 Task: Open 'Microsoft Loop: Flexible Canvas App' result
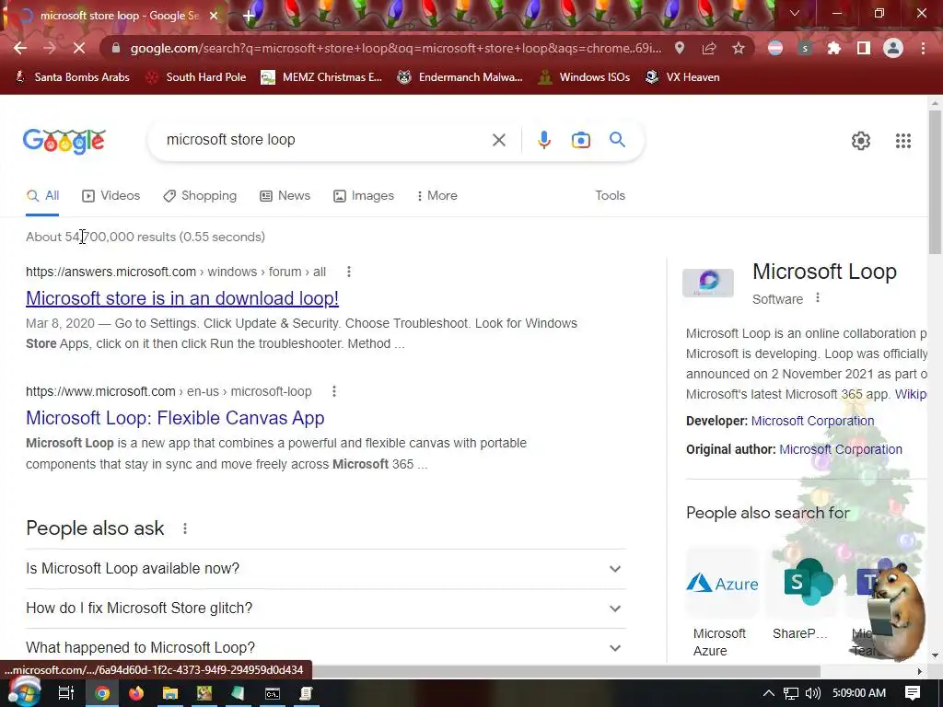click(x=175, y=418)
